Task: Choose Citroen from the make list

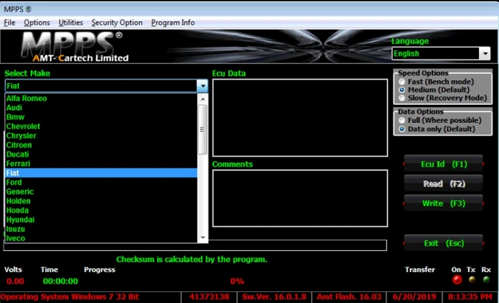Action: tap(101, 145)
